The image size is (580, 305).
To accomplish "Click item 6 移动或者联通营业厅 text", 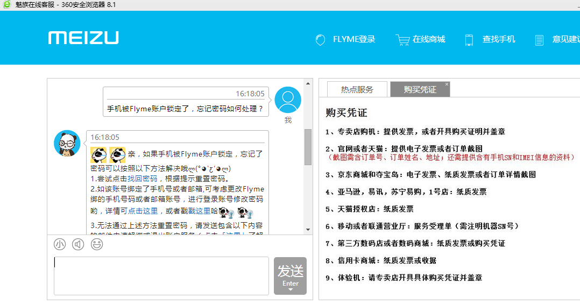I will [x=422, y=226].
